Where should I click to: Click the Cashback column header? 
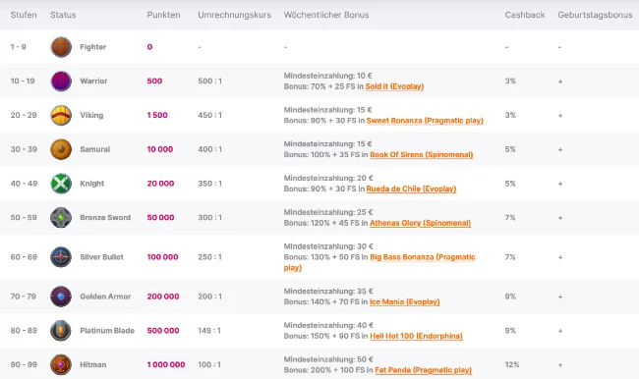(525, 15)
